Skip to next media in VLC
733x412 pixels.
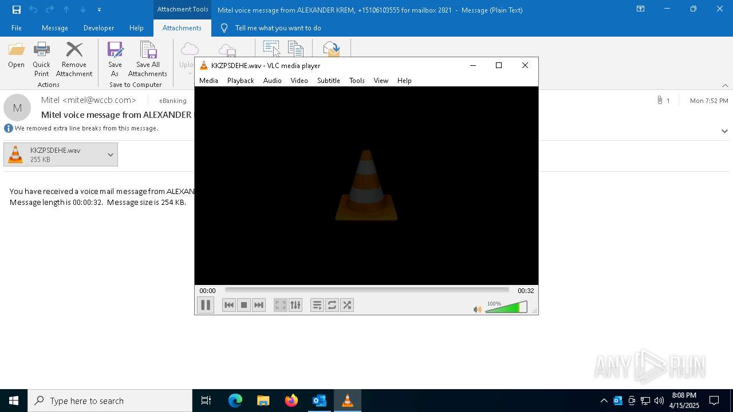[x=259, y=305]
